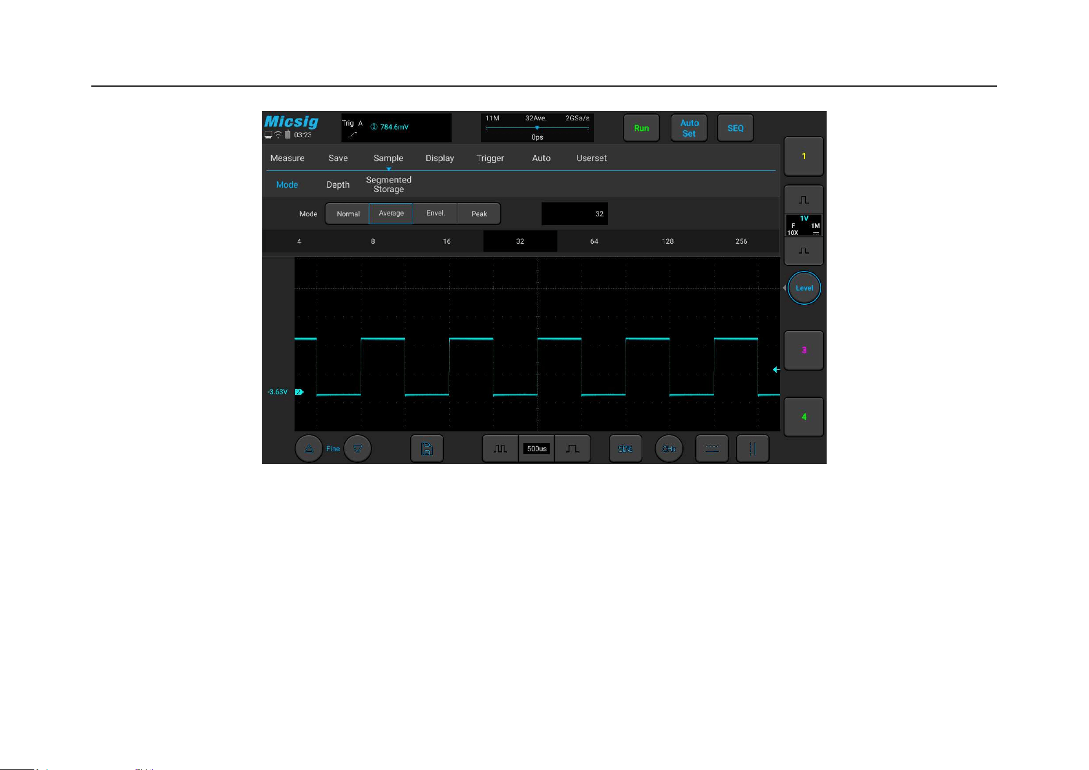Image resolution: width=1089 pixels, height=770 pixels.
Task: Click the trigger level arrow at right edge
Action: (x=776, y=369)
